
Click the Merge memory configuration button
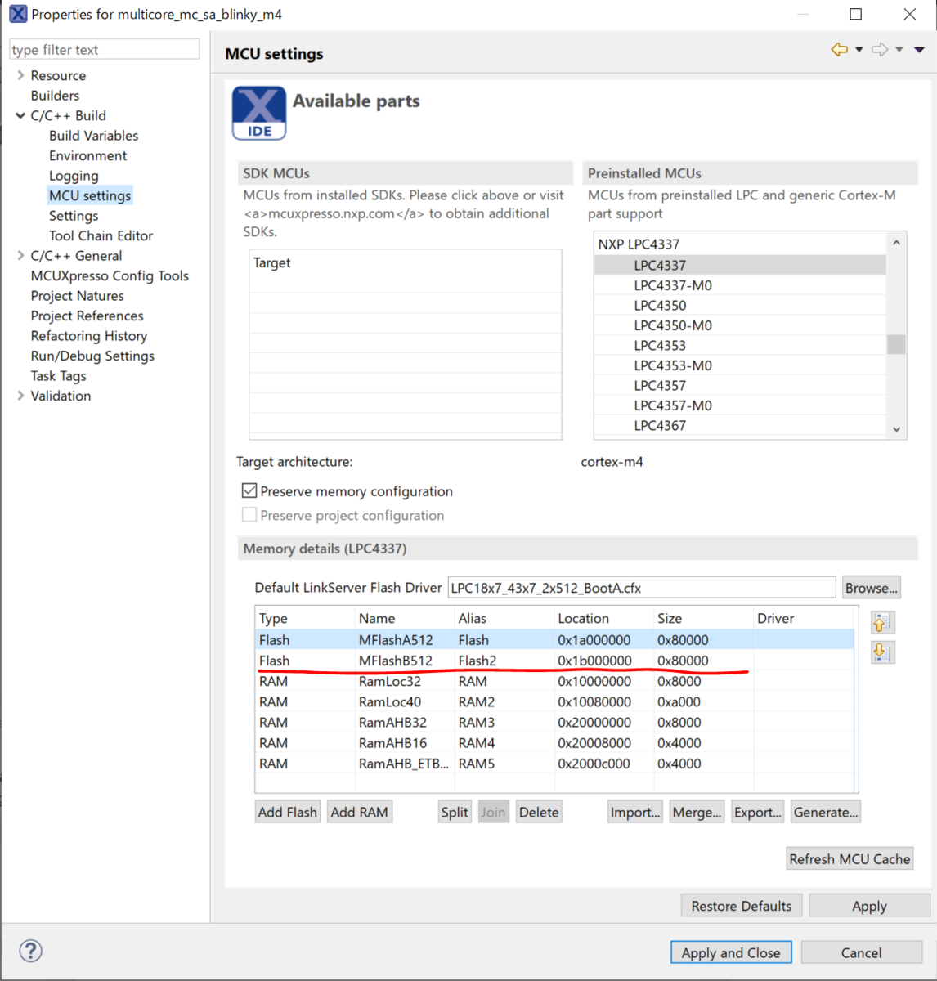coord(697,812)
